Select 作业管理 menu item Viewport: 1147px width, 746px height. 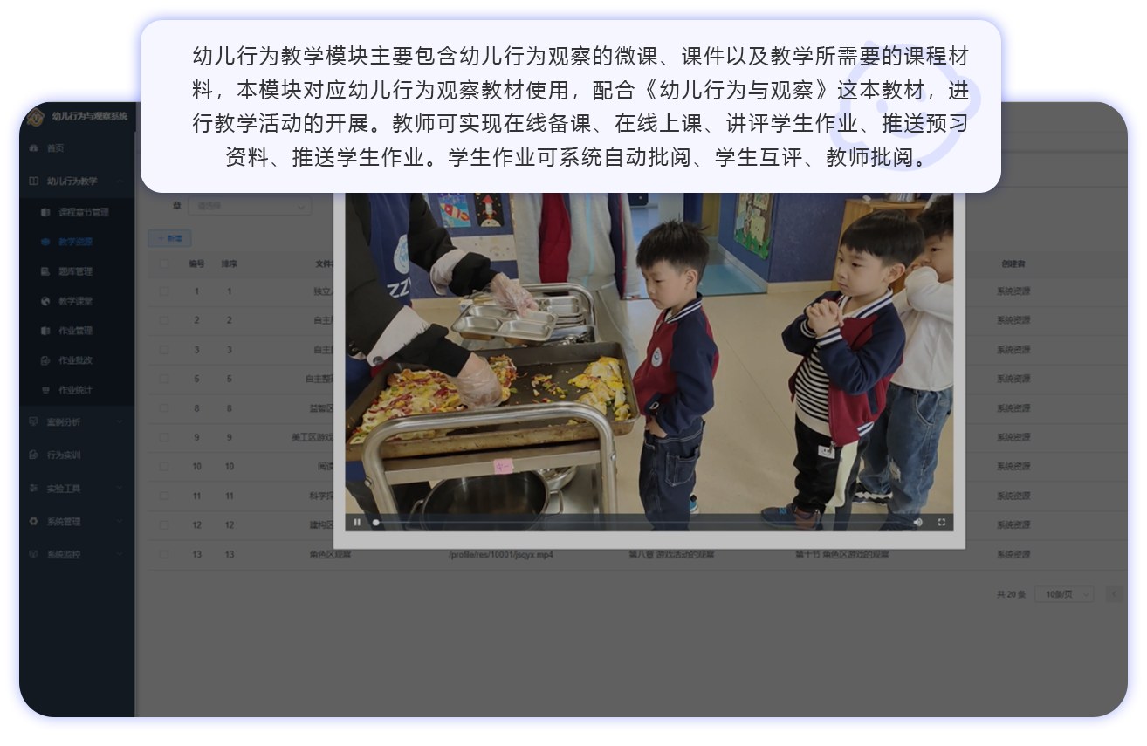click(x=75, y=331)
